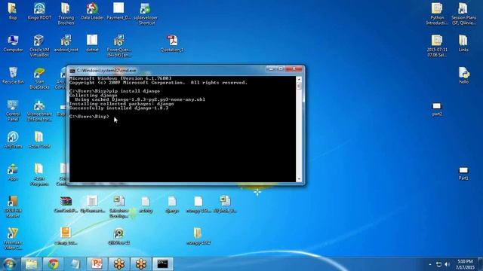Select the Part1 file icon

463,174
